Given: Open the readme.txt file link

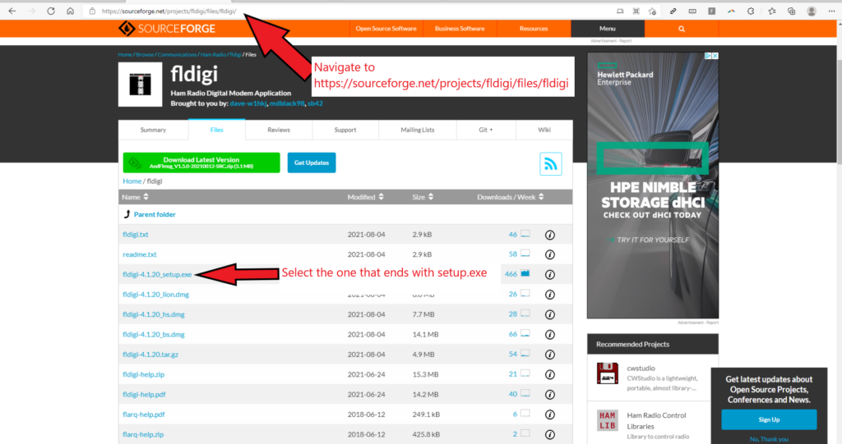Looking at the screenshot, I should coord(140,254).
